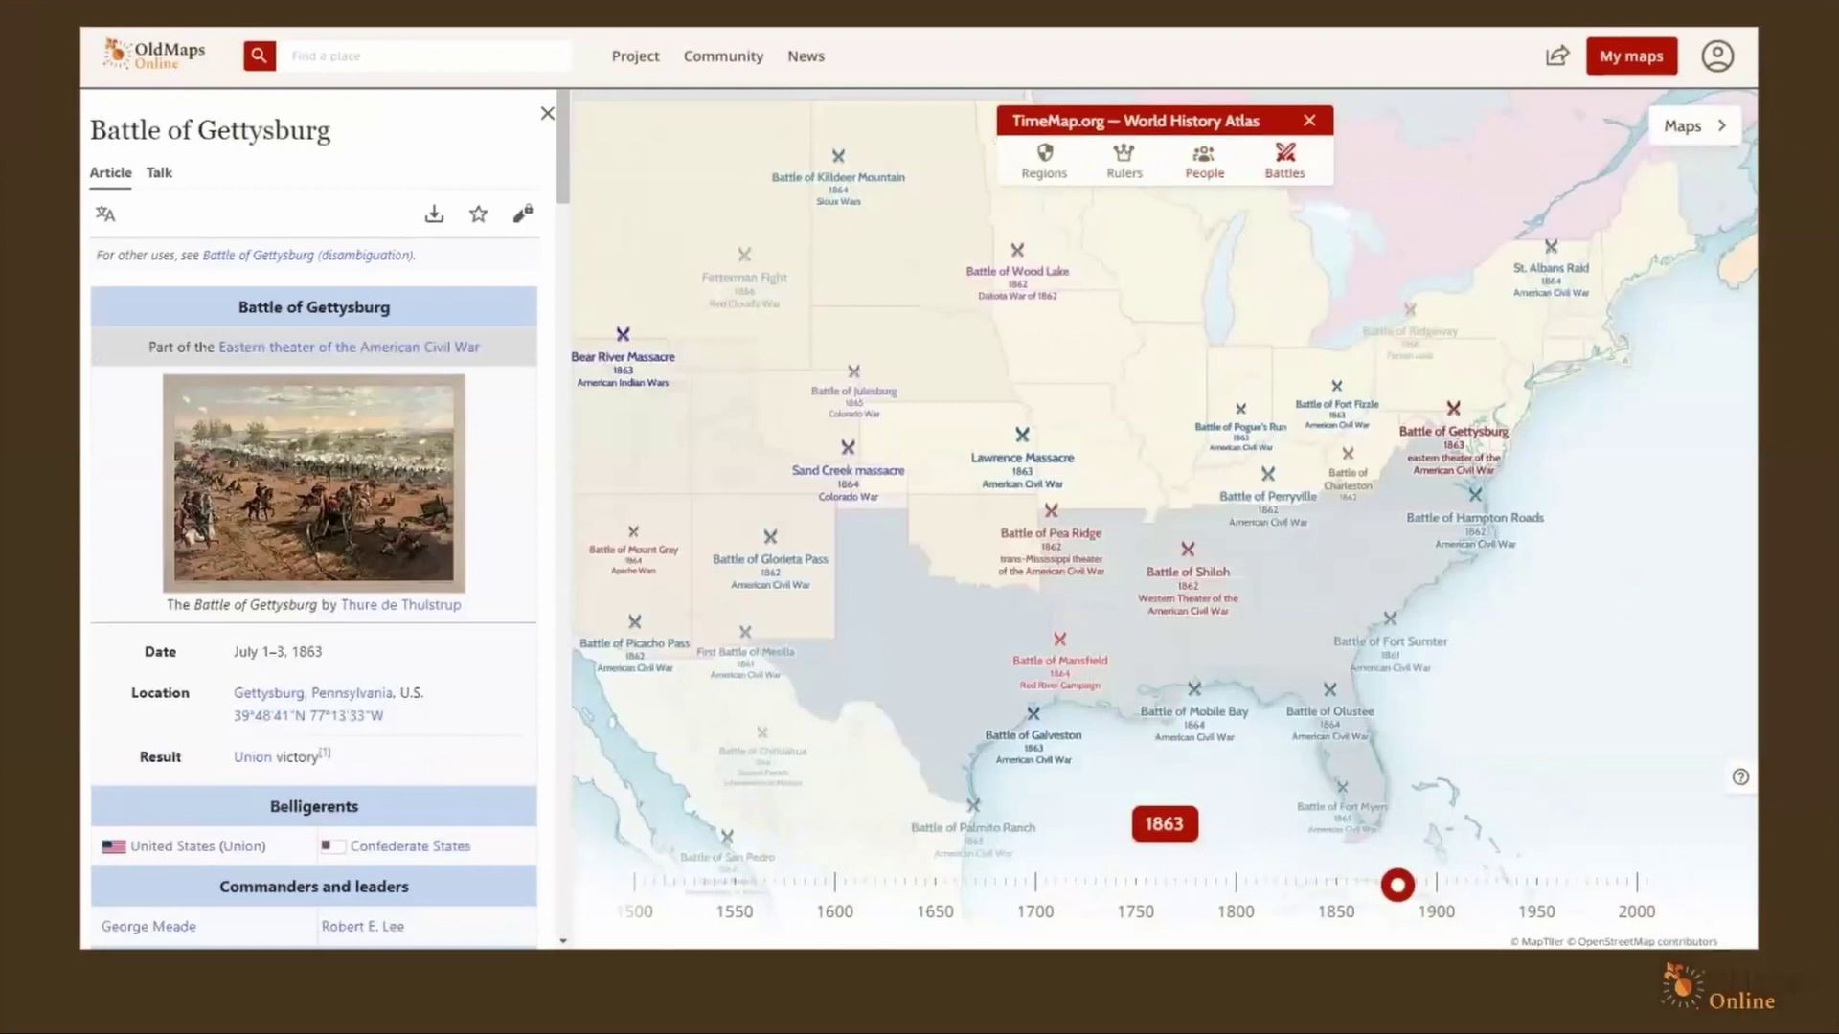The height and width of the screenshot is (1034, 1839).
Task: Toggle the People layer
Action: 1205,161
